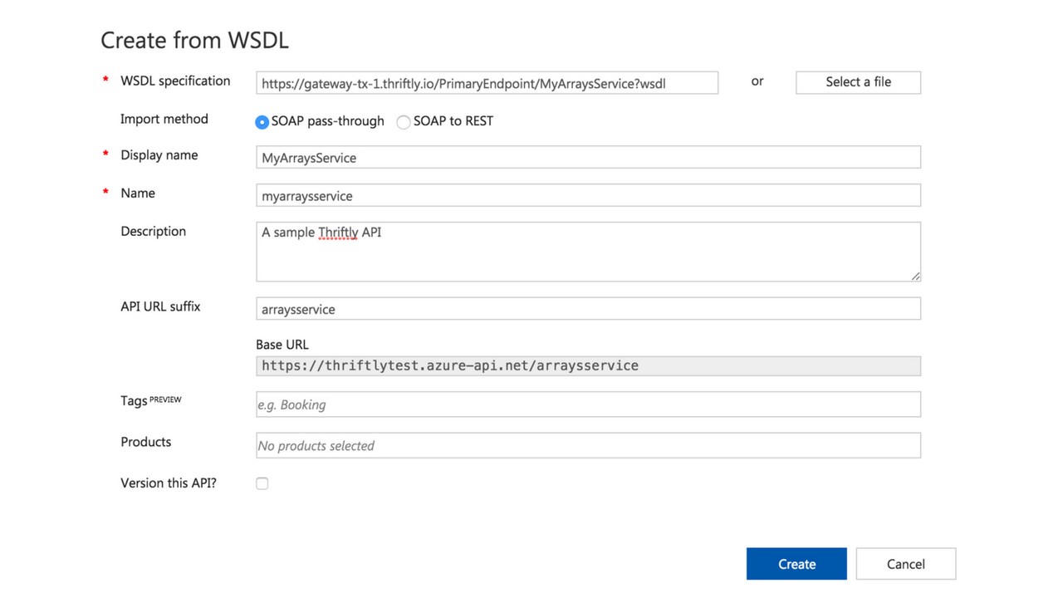
Task: Grab the Description box resize handle
Action: click(x=915, y=276)
